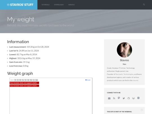The width and height of the screenshot is (152, 114).
Task: Click the Connect With Me heading
Action: tap(114, 93)
